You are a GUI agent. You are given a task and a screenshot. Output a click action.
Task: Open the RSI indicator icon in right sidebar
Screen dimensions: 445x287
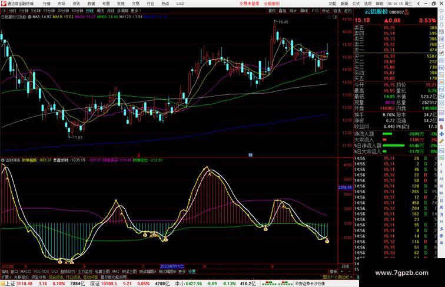click(441, 120)
